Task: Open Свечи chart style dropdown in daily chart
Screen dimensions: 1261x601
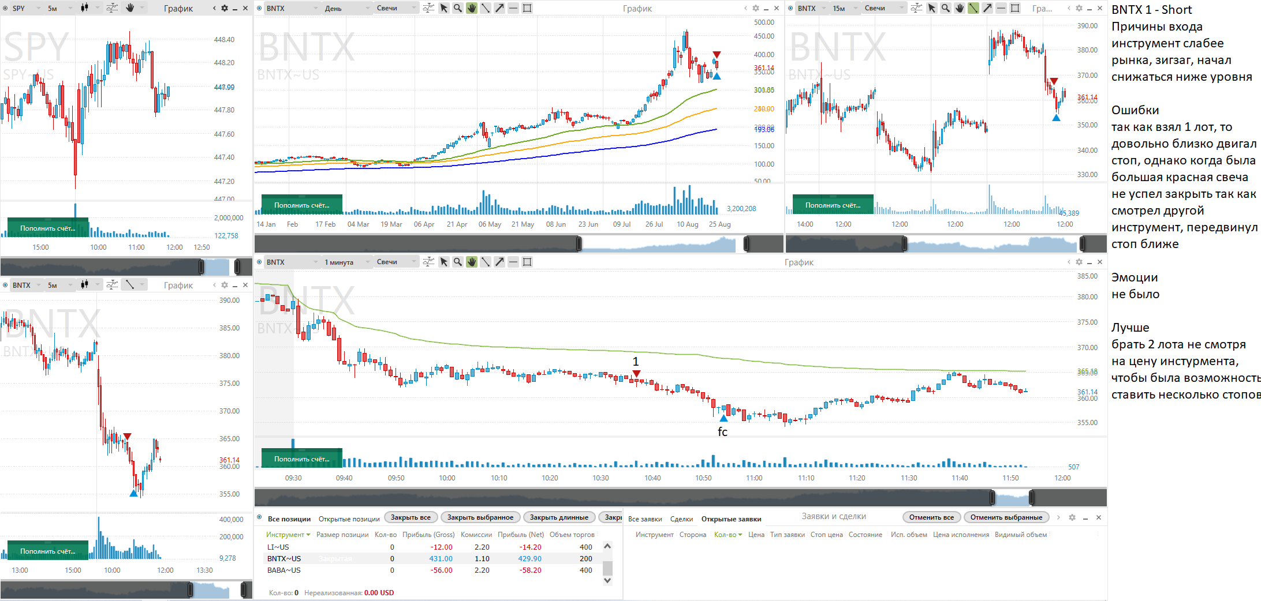Action: pos(396,8)
